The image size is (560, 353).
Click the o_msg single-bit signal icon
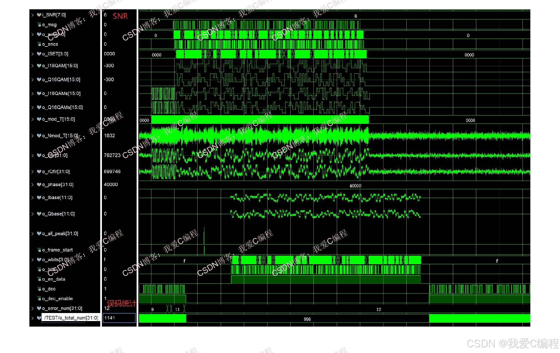[x=39, y=25]
